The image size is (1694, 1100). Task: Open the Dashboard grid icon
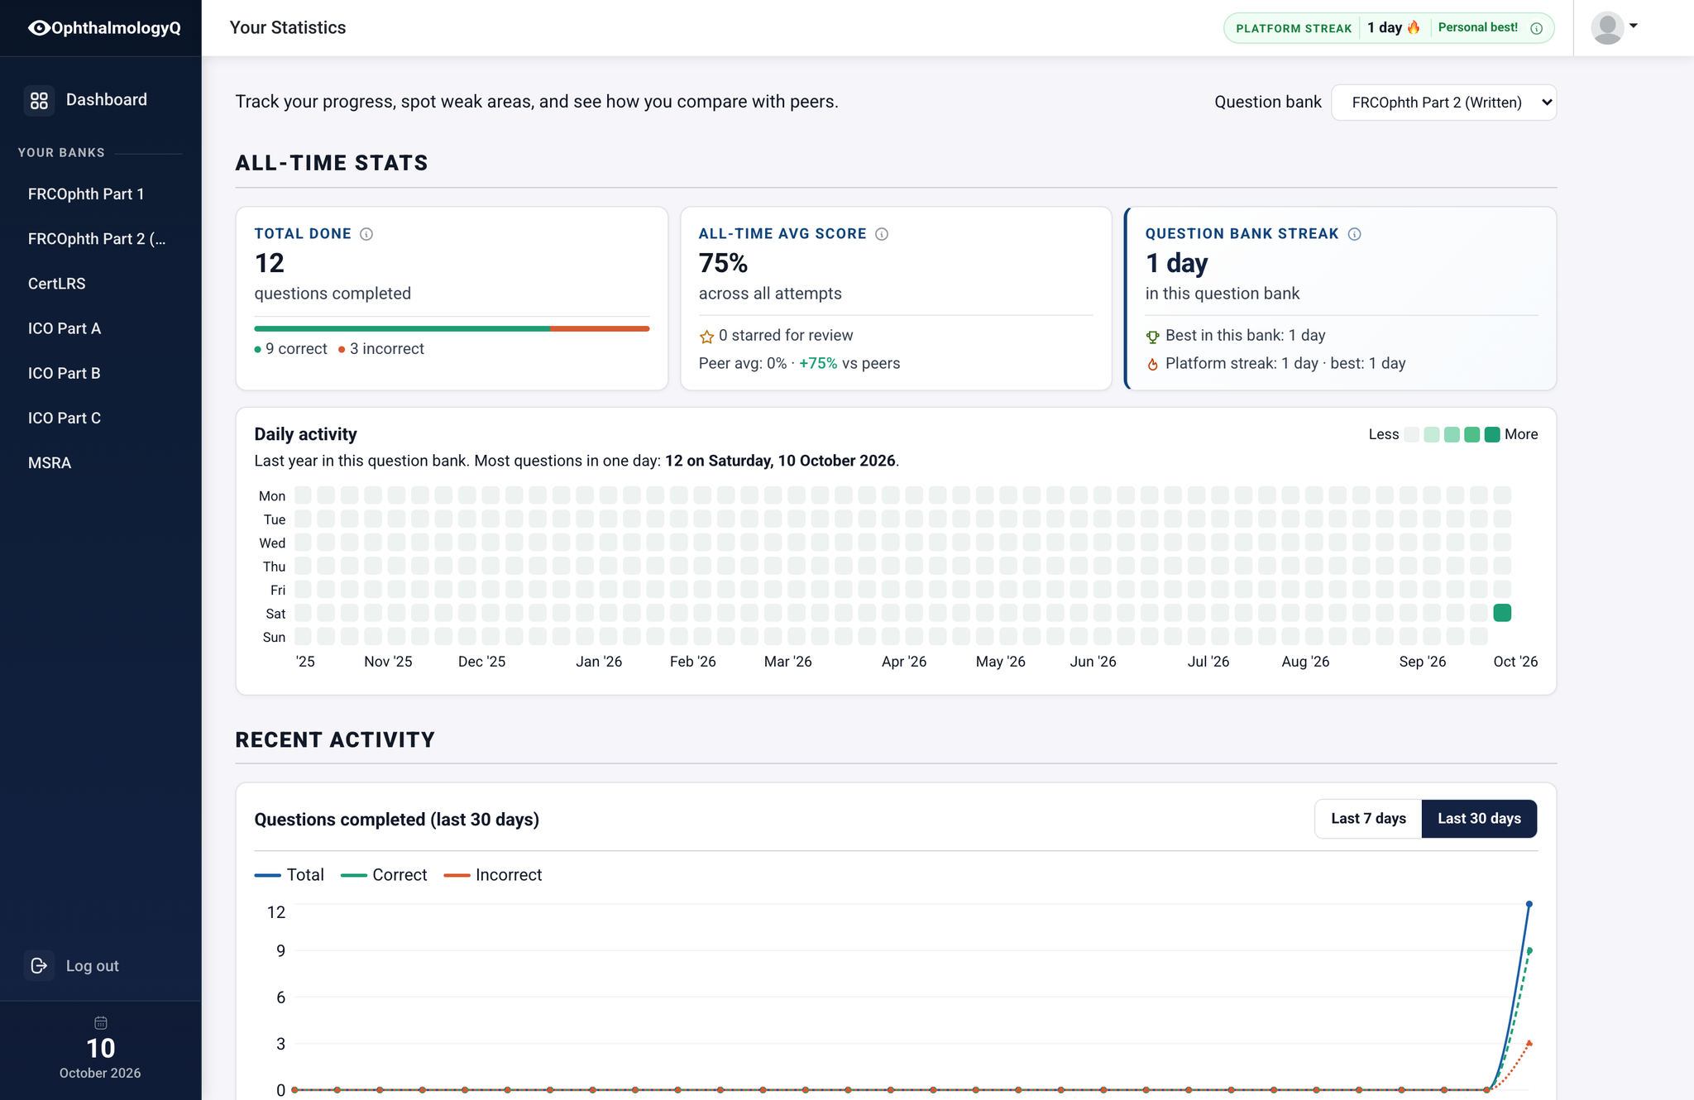(39, 101)
